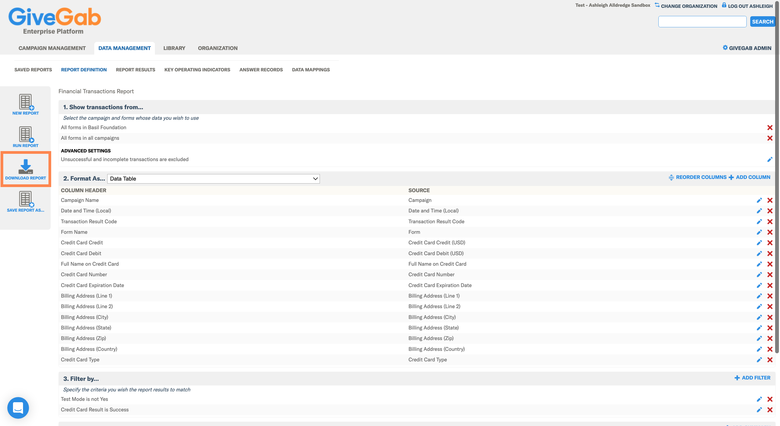Viewport: 780px width, 426px height.
Task: Delete the Form Name column
Action: [x=770, y=232]
